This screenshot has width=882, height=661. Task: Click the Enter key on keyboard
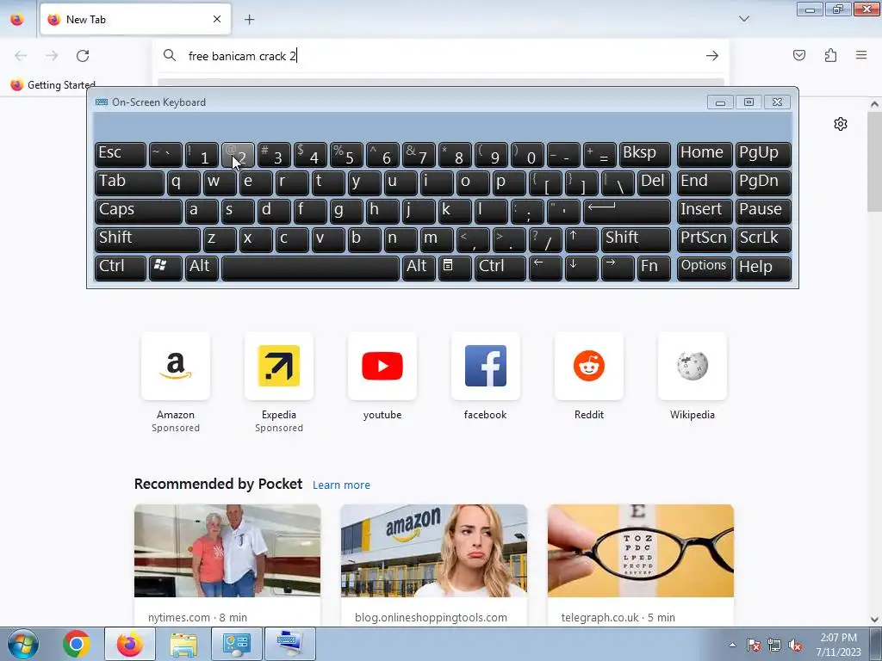[627, 211]
